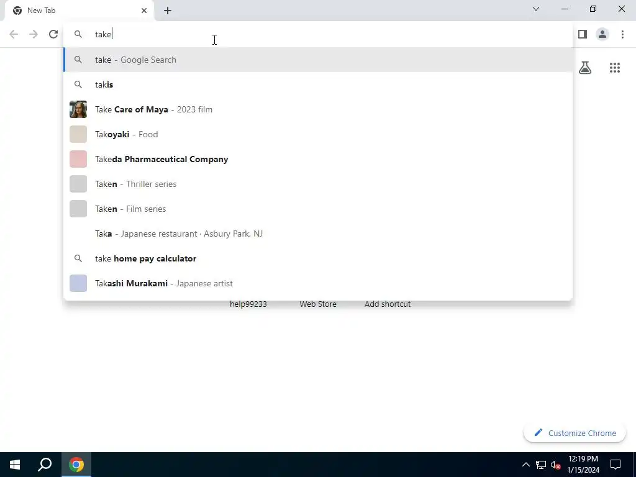636x477 pixels.
Task: Open the Web Store shortcut
Action: (x=318, y=304)
